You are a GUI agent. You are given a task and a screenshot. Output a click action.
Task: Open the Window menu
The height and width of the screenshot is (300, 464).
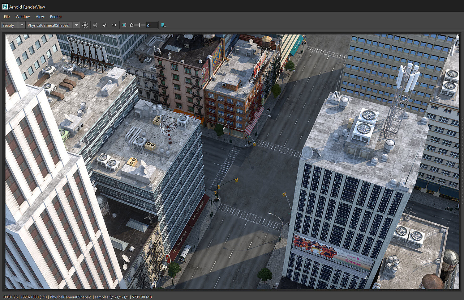coord(23,17)
